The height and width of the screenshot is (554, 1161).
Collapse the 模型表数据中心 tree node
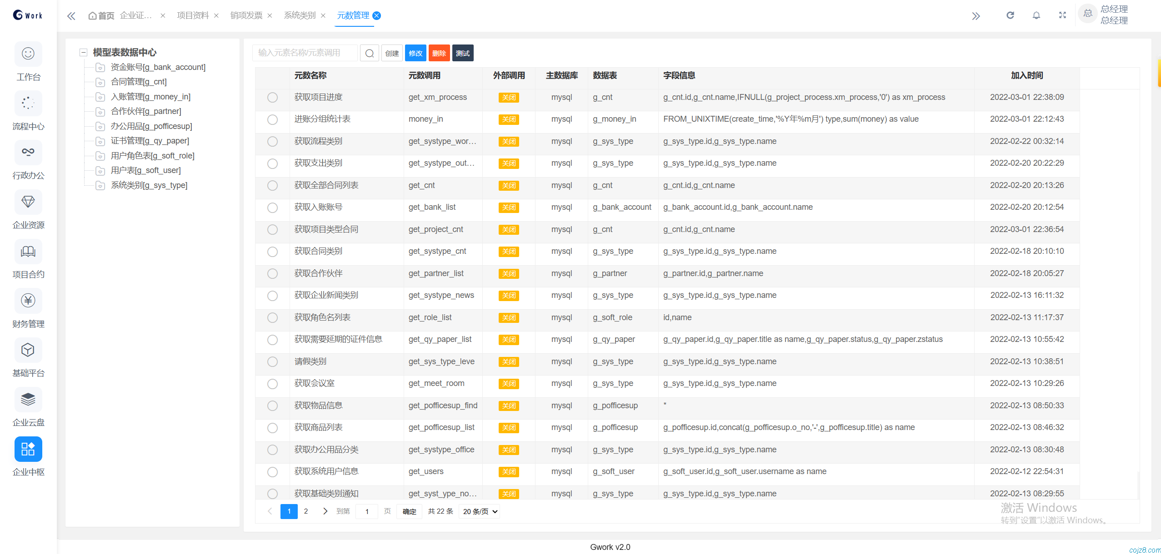tap(83, 53)
